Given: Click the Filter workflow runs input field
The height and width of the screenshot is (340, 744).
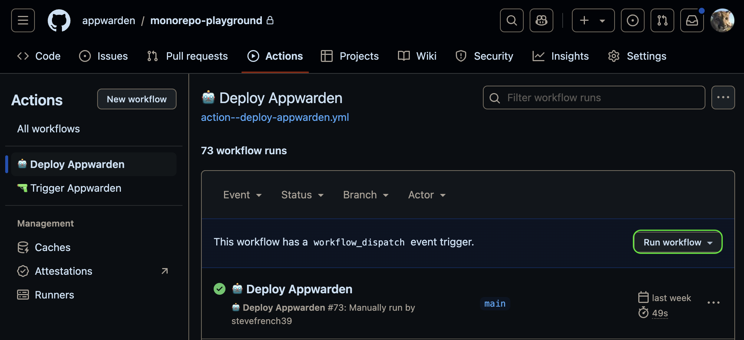Looking at the screenshot, I should (x=593, y=98).
